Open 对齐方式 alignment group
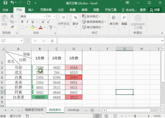Screen dimensions: 165x118 (x=64, y=21)
